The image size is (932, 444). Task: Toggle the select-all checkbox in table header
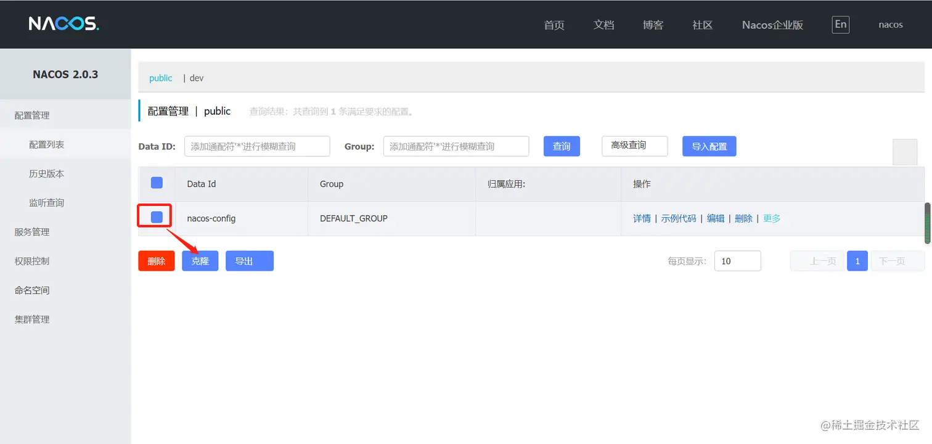pos(157,183)
